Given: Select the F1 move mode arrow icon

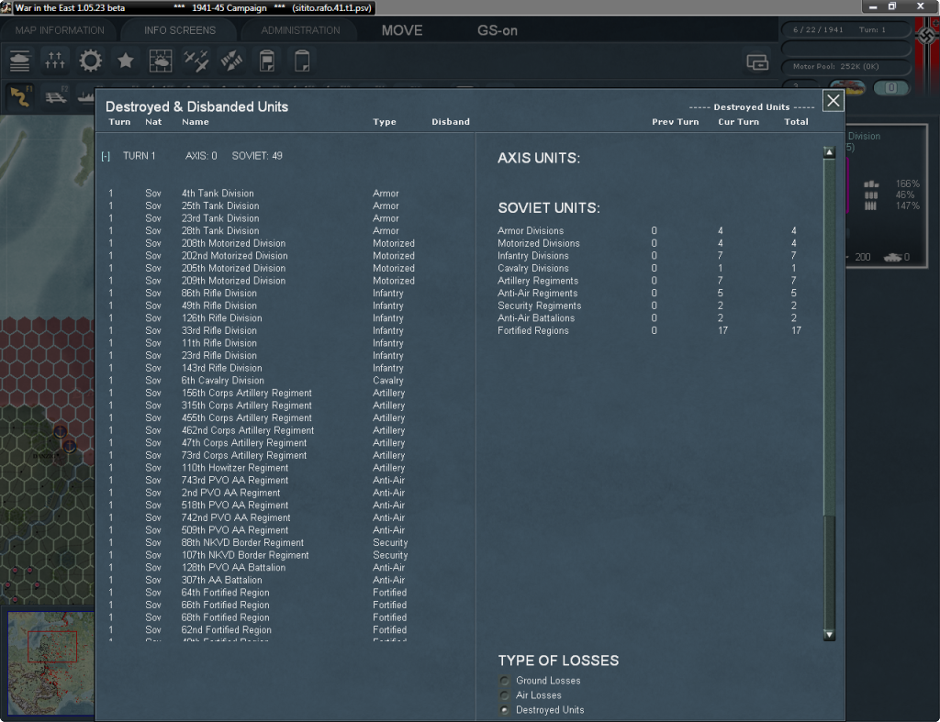Looking at the screenshot, I should tap(20, 95).
